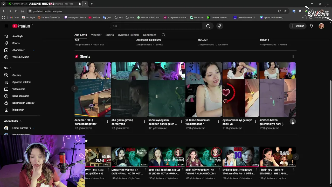Open the Cornelyass - Twitch bookmark

tap(75, 17)
